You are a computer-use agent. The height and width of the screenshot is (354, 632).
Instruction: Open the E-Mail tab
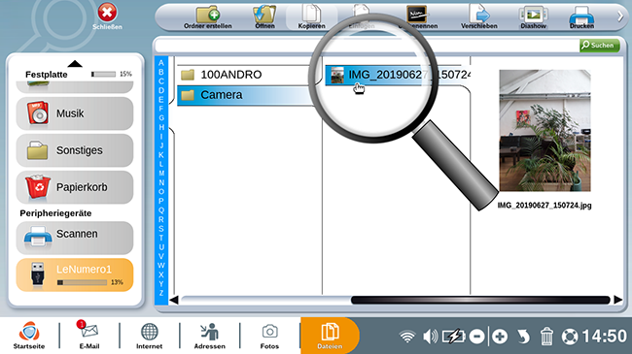pyautogui.click(x=89, y=335)
